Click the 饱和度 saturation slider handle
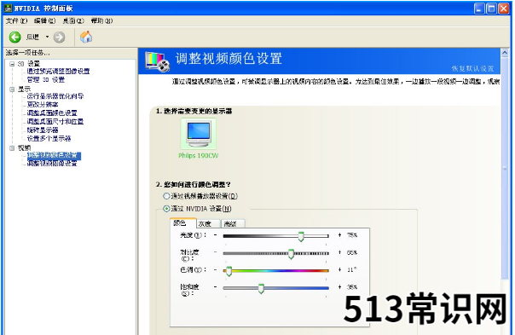The image size is (515, 335). [x=261, y=289]
